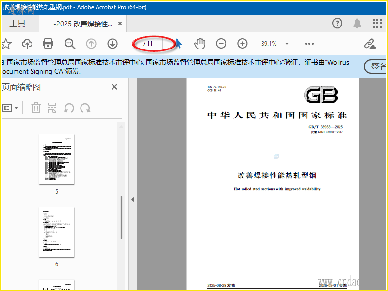The width and height of the screenshot is (388, 291).
Task: Upload file to cloud icon
Action: 27,44
